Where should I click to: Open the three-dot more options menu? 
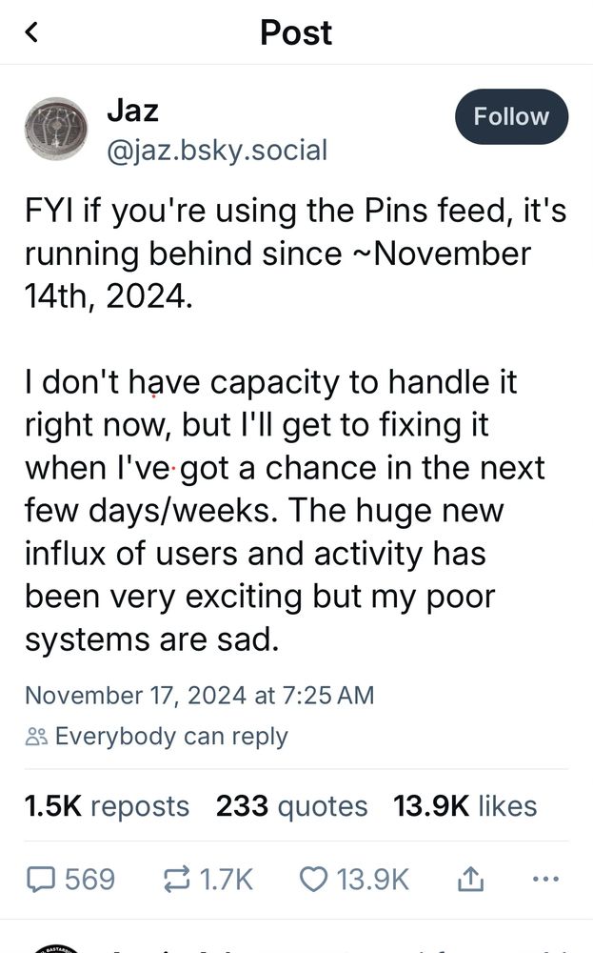pos(545,879)
